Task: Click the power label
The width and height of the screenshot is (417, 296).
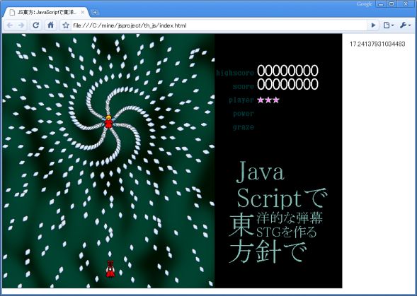Action: pos(244,114)
